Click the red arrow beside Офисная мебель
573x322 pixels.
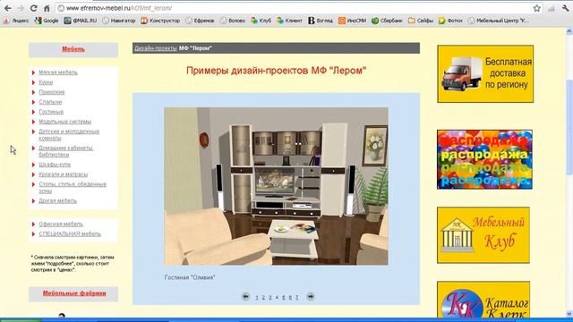tap(34, 225)
